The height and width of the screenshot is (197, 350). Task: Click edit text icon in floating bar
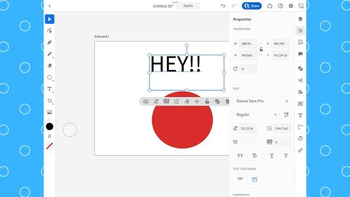tap(146, 101)
